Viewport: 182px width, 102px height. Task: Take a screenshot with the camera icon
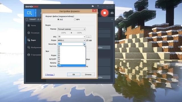click(x=112, y=13)
